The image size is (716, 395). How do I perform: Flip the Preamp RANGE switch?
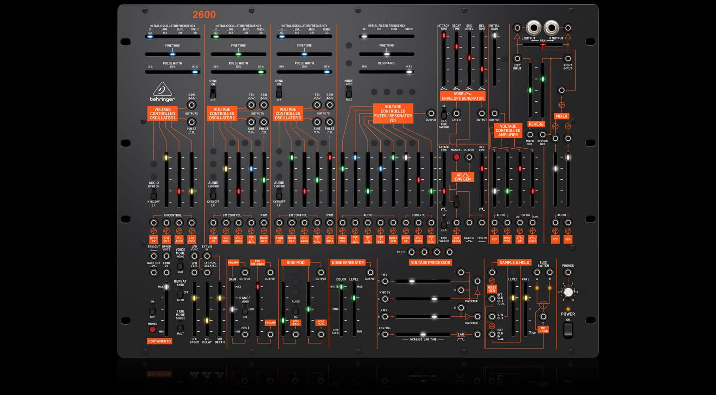245,309
